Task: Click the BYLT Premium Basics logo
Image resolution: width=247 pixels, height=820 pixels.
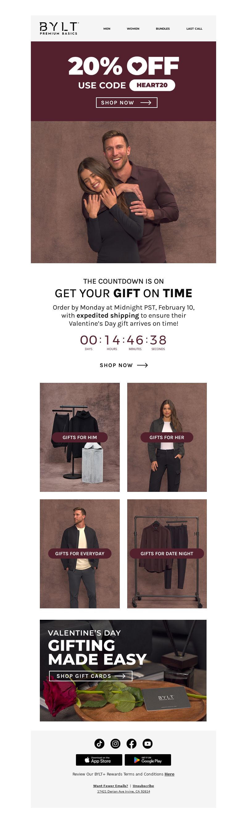Action: (x=59, y=28)
